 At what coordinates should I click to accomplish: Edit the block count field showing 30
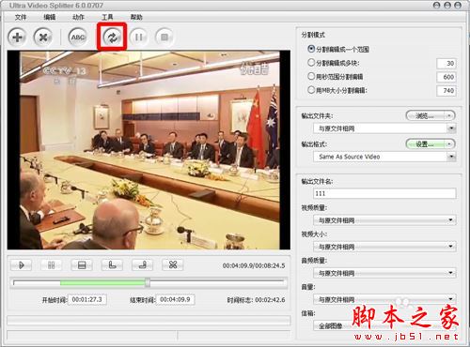[x=446, y=63]
